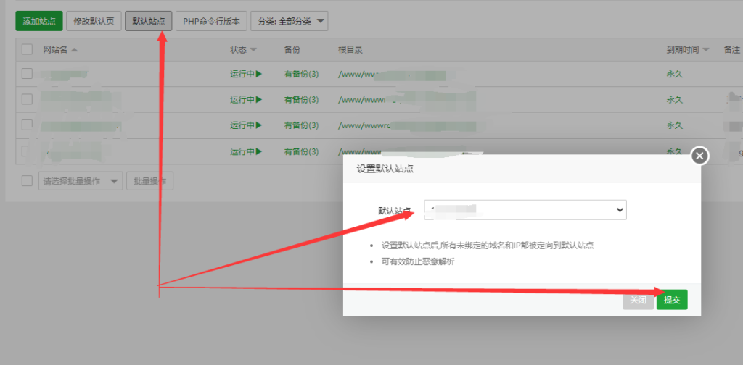The width and height of the screenshot is (743, 365).
Task: Click the 根目录 column header
Action: coord(350,50)
